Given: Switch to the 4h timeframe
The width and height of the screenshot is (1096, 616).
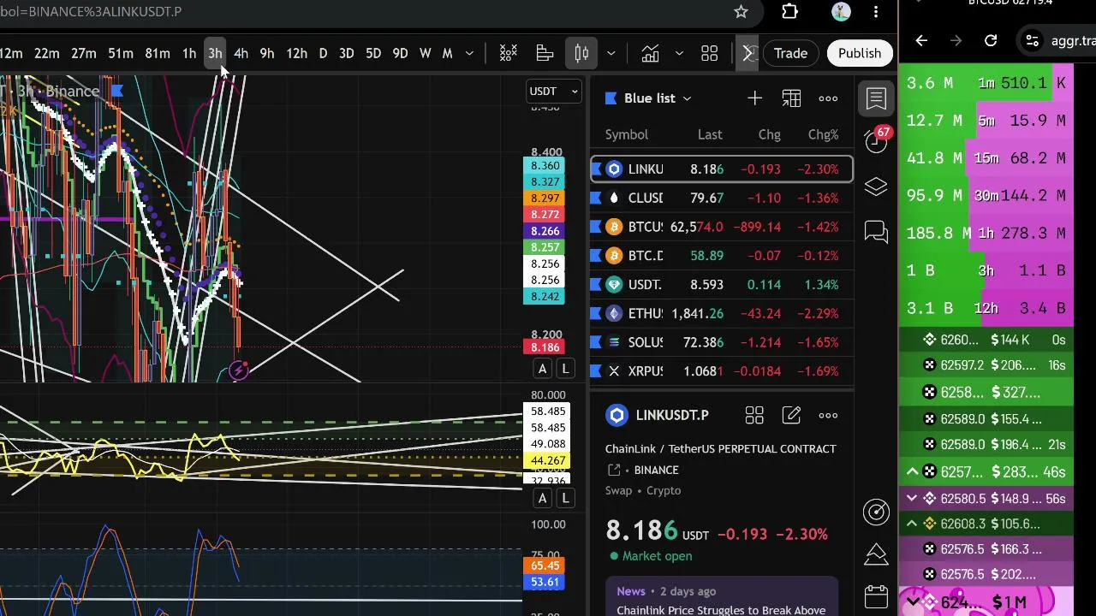Looking at the screenshot, I should pos(241,54).
